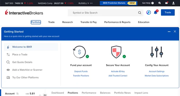
Task: Open the Research menu
Action: click(x=67, y=22)
